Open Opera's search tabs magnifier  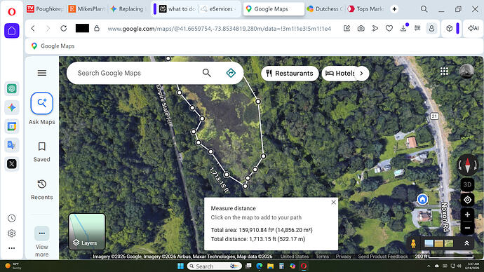coord(424,9)
